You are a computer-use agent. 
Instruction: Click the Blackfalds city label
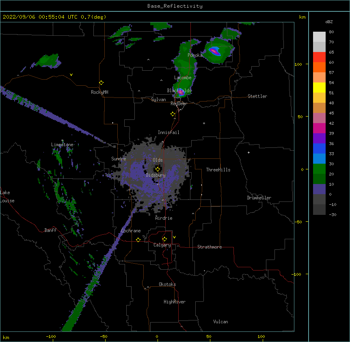[179, 91]
